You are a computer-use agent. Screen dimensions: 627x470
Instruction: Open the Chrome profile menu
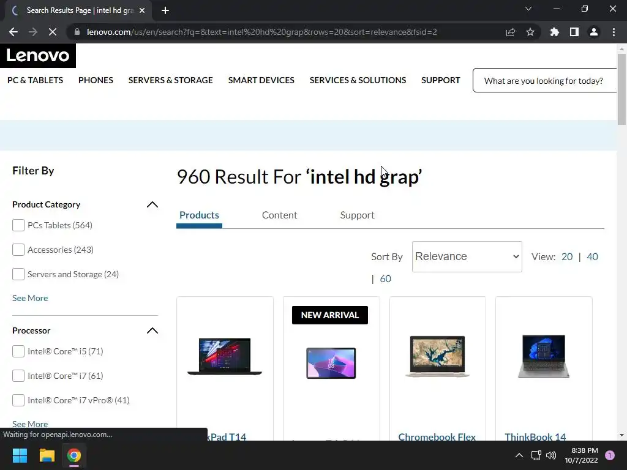[x=594, y=32]
